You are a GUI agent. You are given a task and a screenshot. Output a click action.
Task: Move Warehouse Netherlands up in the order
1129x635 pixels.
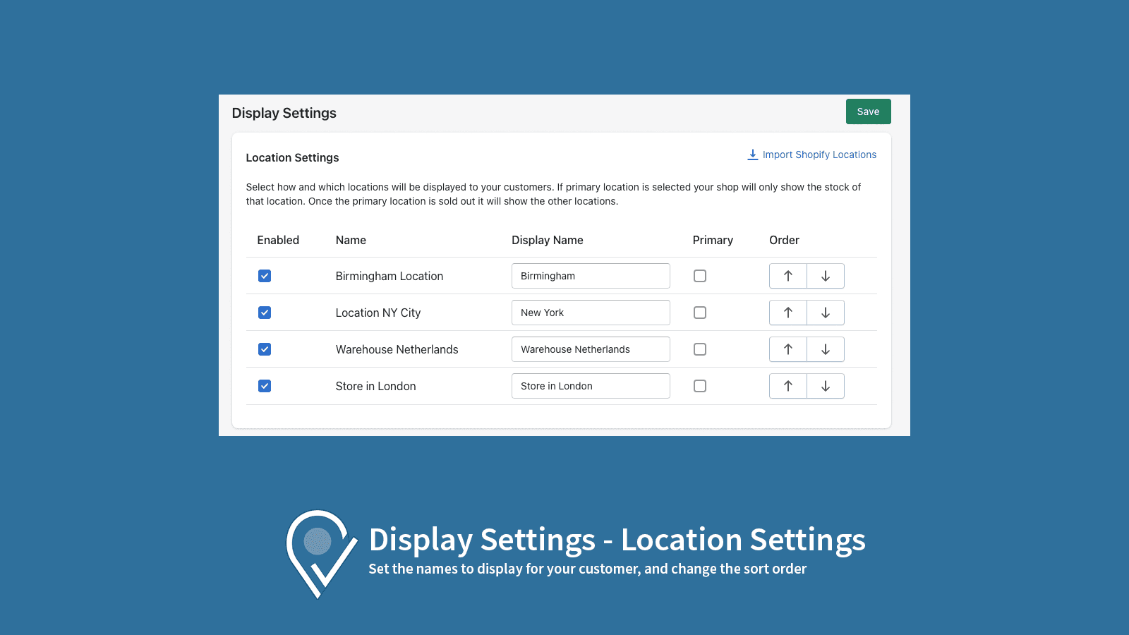click(787, 349)
